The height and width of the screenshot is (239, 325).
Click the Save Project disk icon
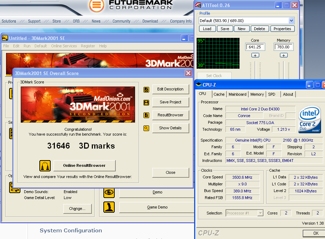point(146,103)
